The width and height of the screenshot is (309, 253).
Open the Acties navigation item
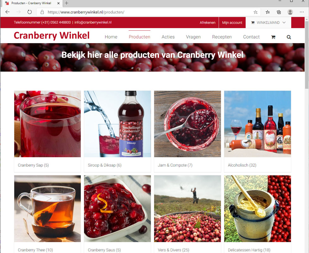[168, 37]
